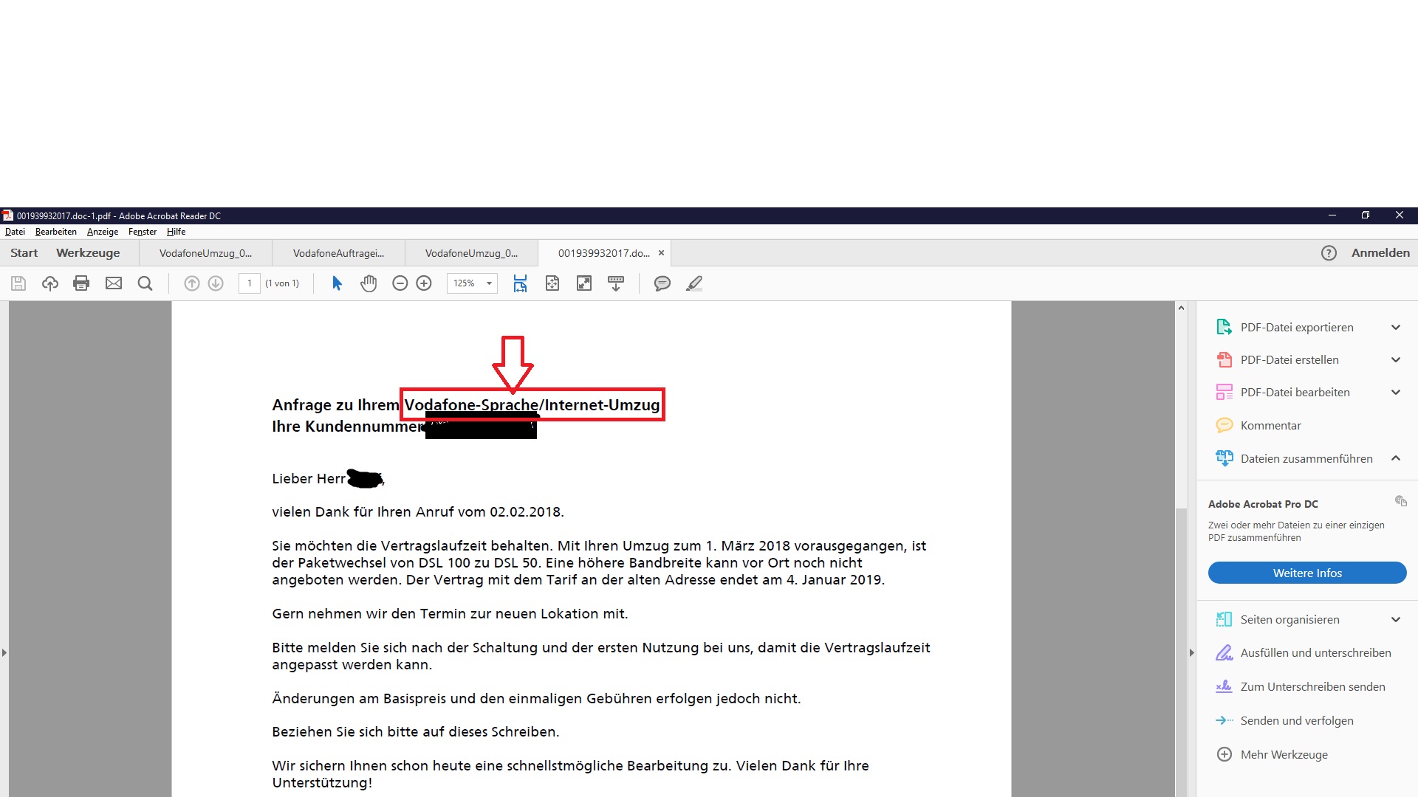Click the upload to cloud icon

click(50, 283)
